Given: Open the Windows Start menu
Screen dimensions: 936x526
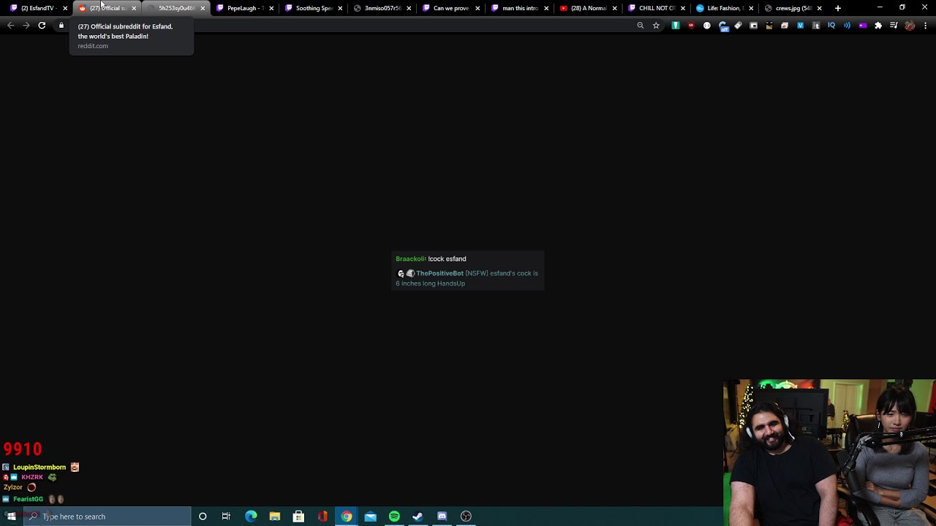Looking at the screenshot, I should (x=11, y=517).
